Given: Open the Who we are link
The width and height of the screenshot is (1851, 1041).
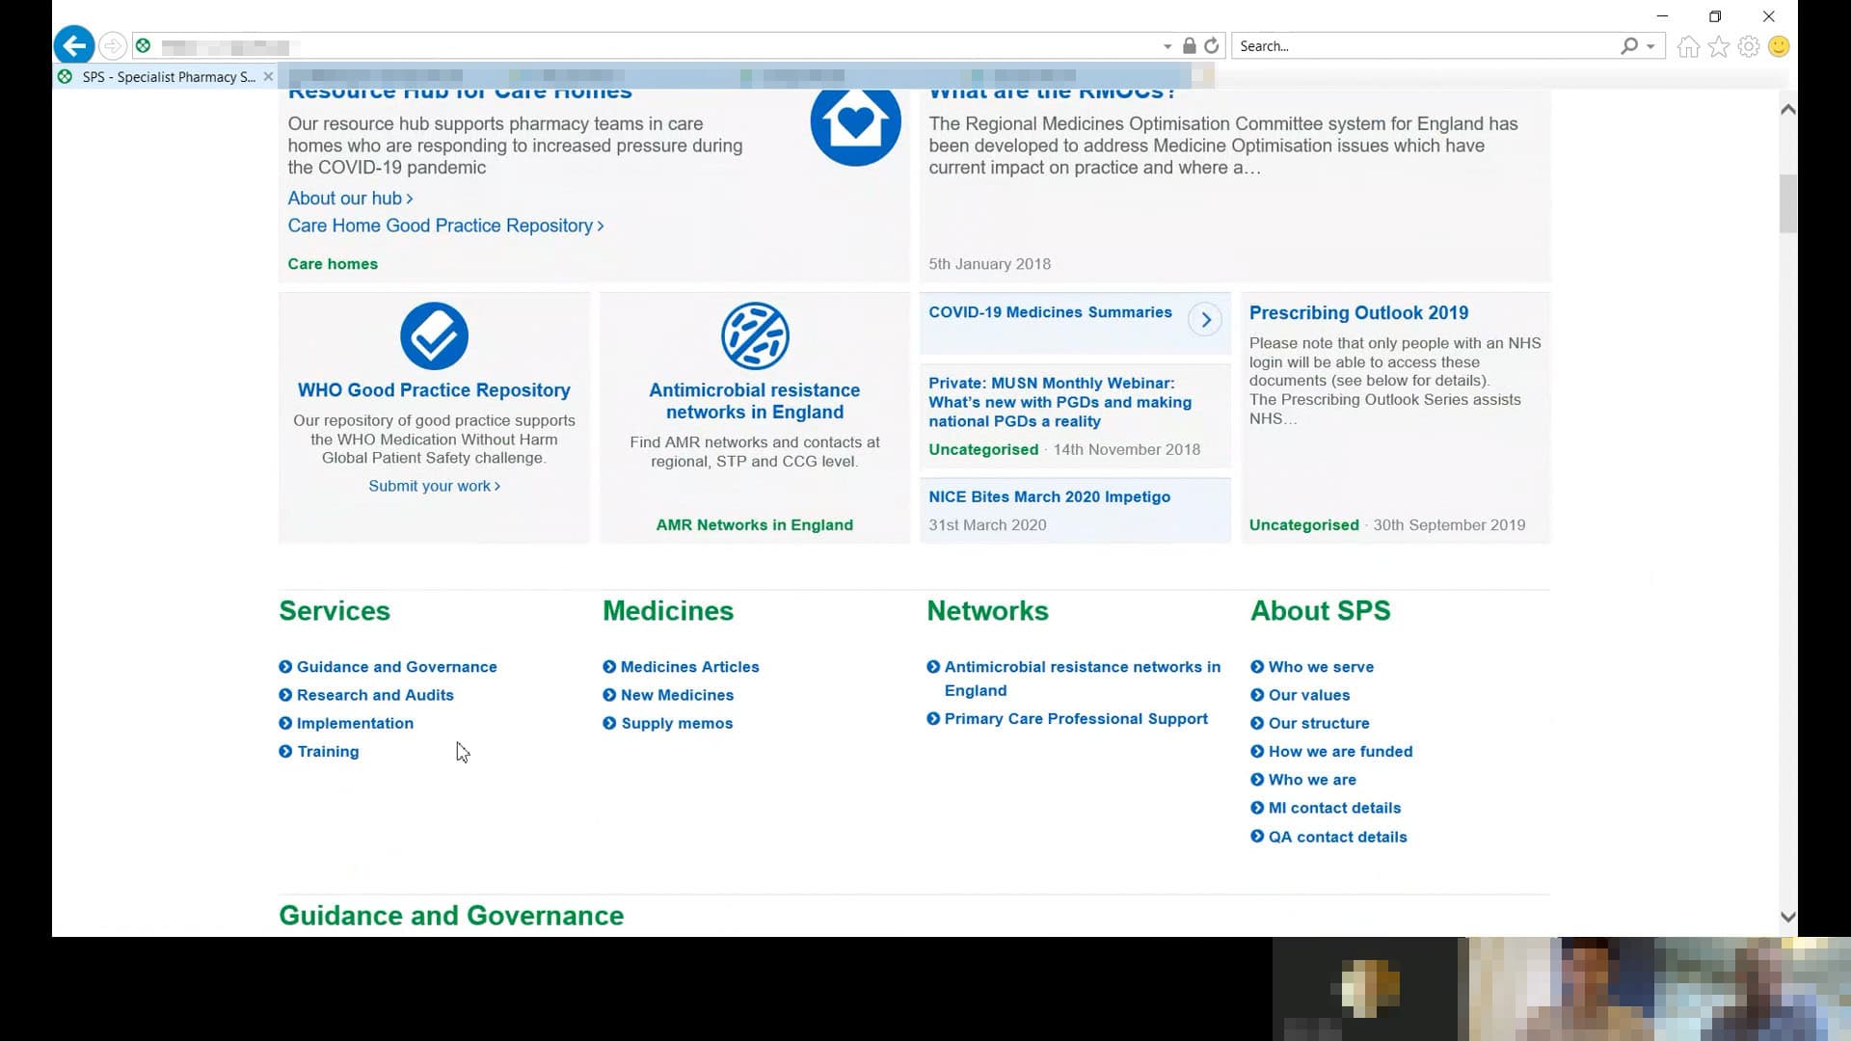Looking at the screenshot, I should click(x=1312, y=779).
